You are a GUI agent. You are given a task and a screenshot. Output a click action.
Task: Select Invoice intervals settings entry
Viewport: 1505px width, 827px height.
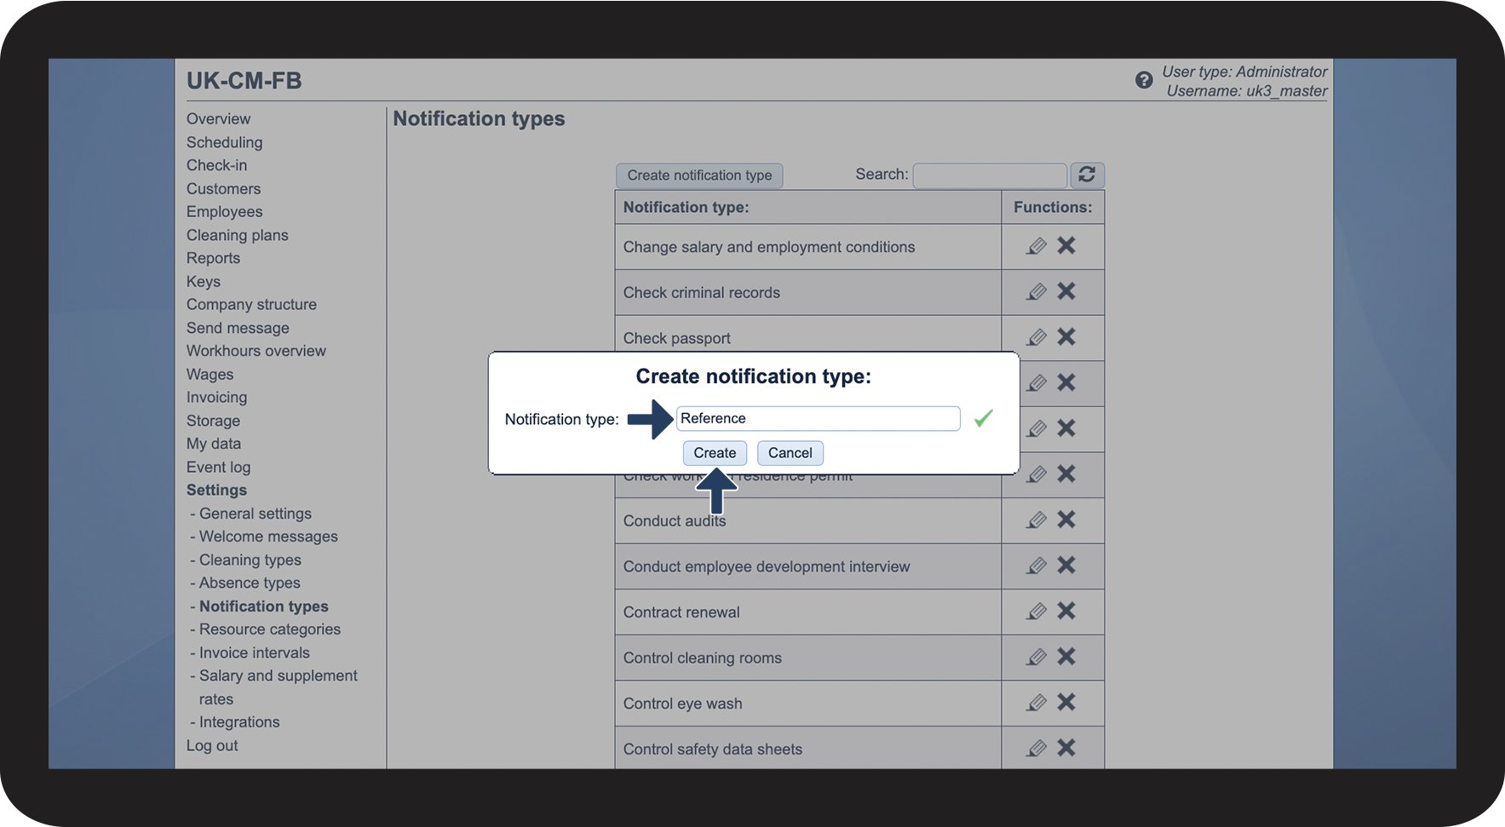tap(255, 652)
